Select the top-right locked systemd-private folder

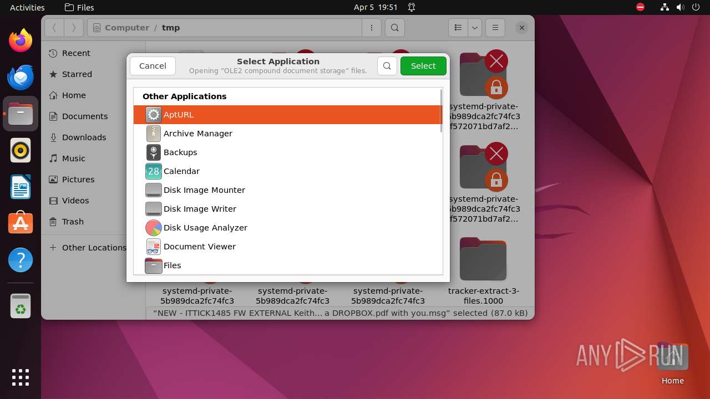(484, 91)
